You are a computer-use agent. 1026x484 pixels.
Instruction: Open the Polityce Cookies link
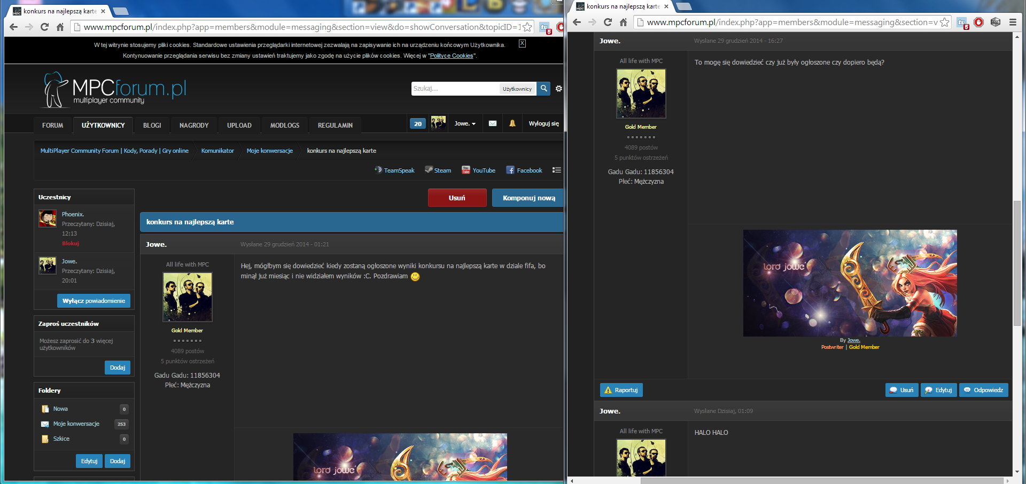pyautogui.click(x=452, y=56)
